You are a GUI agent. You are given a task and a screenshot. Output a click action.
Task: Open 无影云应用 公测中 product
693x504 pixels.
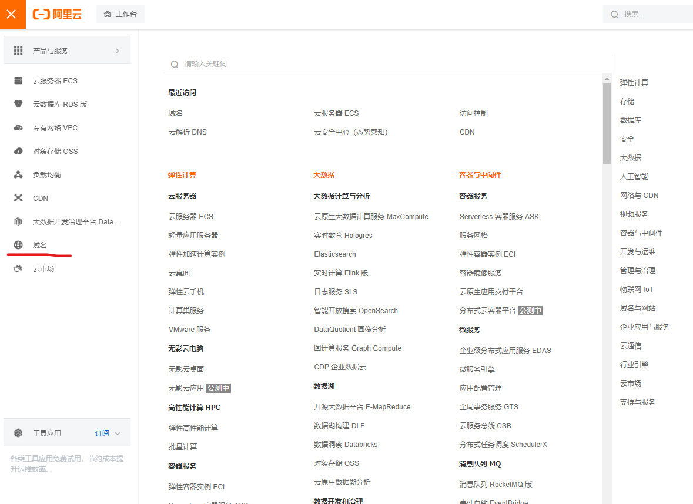[199, 388]
